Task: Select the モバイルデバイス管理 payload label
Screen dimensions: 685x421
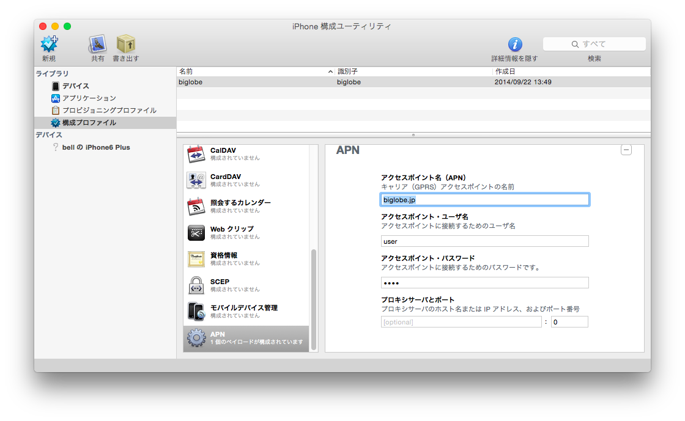Action: pyautogui.click(x=244, y=308)
